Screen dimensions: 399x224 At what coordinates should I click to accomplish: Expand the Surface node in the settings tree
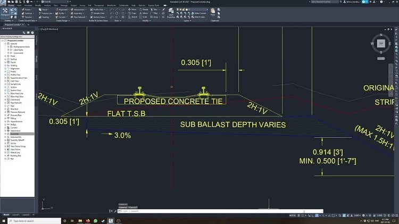5,59
